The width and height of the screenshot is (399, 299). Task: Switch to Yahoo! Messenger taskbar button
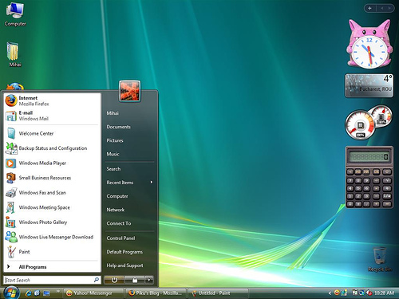94,293
